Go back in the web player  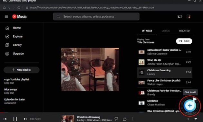click(9, 8)
